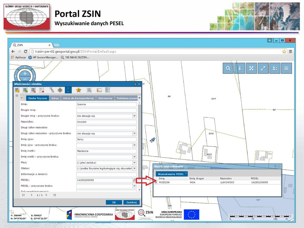This screenshot has height=228, width=304.
Task: Open the Podstawa prawna tab
Action: [x=126, y=98]
